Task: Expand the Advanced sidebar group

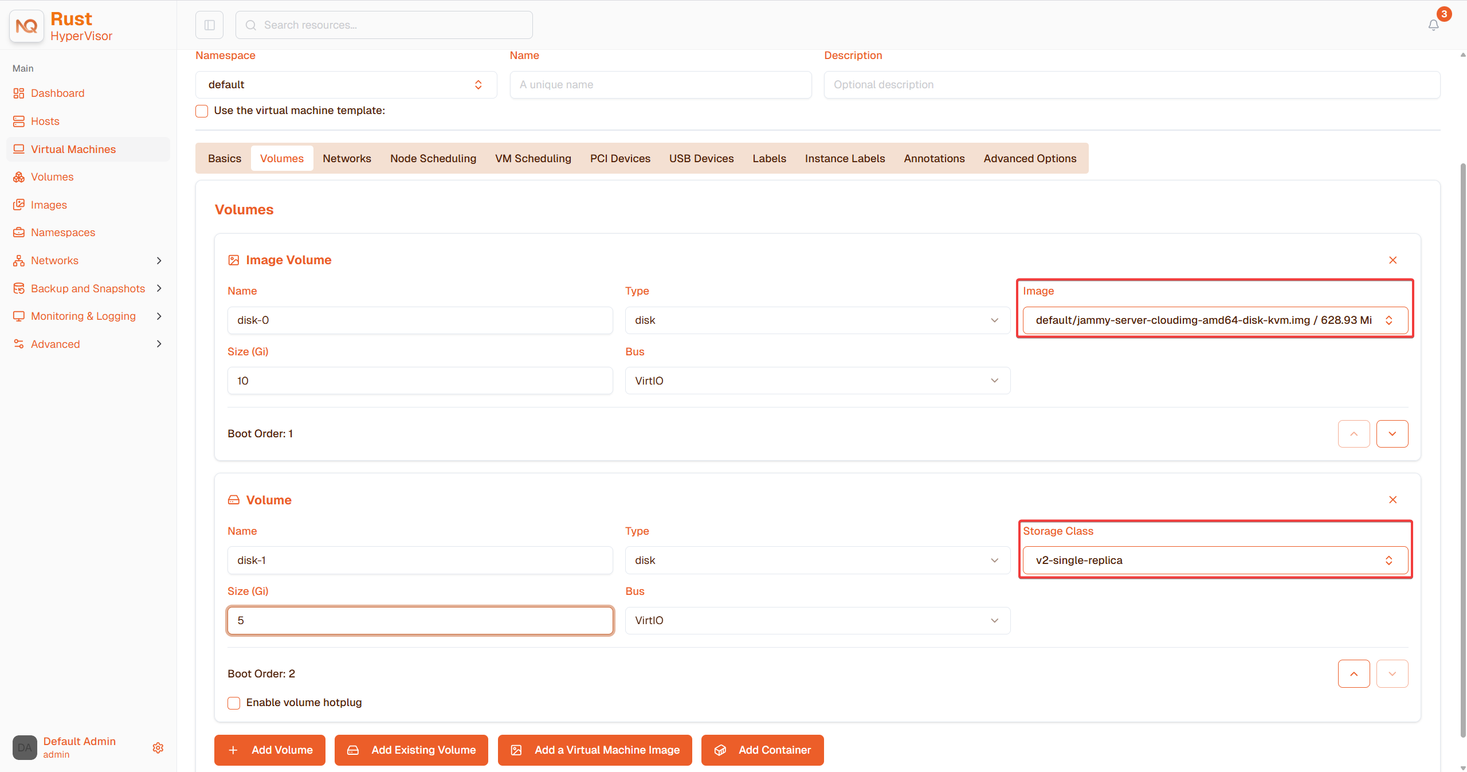Action: tap(88, 344)
